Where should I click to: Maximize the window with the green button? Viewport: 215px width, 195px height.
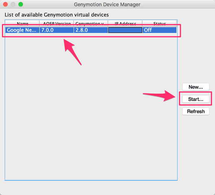point(21,4)
